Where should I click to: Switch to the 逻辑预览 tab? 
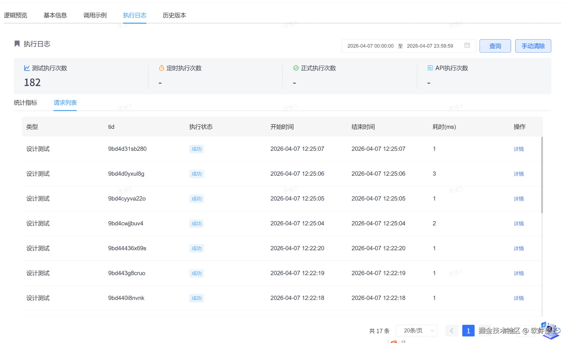16,15
